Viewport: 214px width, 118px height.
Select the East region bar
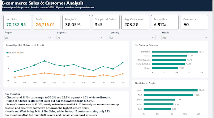click(157, 109)
